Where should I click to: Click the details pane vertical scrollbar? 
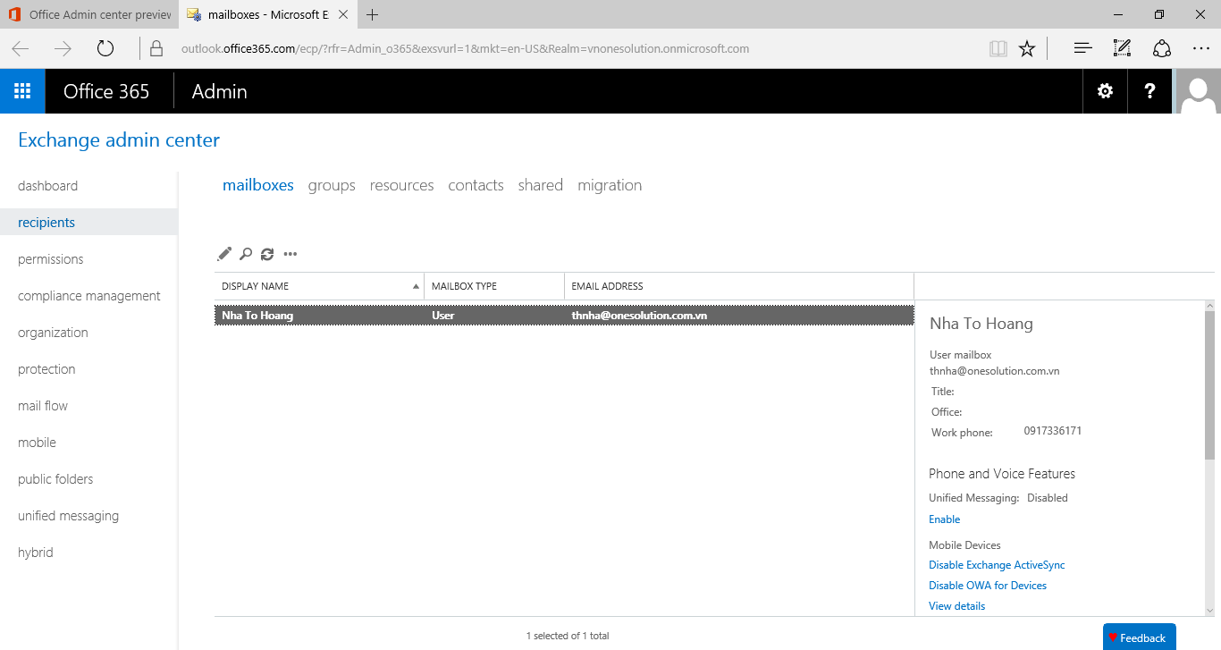pos(1209,384)
